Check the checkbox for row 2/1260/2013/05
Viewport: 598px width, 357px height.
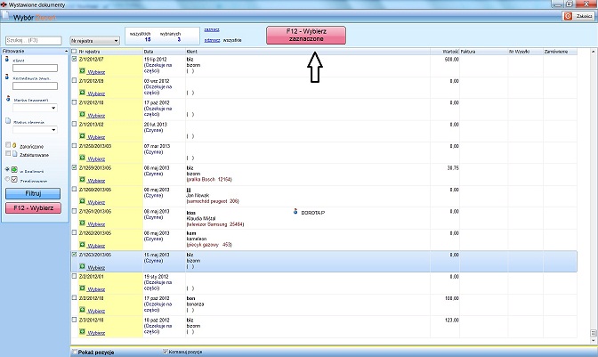click(75, 189)
